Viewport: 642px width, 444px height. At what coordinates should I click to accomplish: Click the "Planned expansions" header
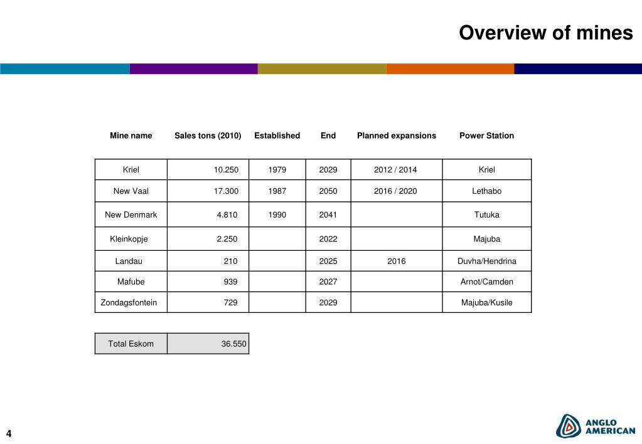(397, 135)
